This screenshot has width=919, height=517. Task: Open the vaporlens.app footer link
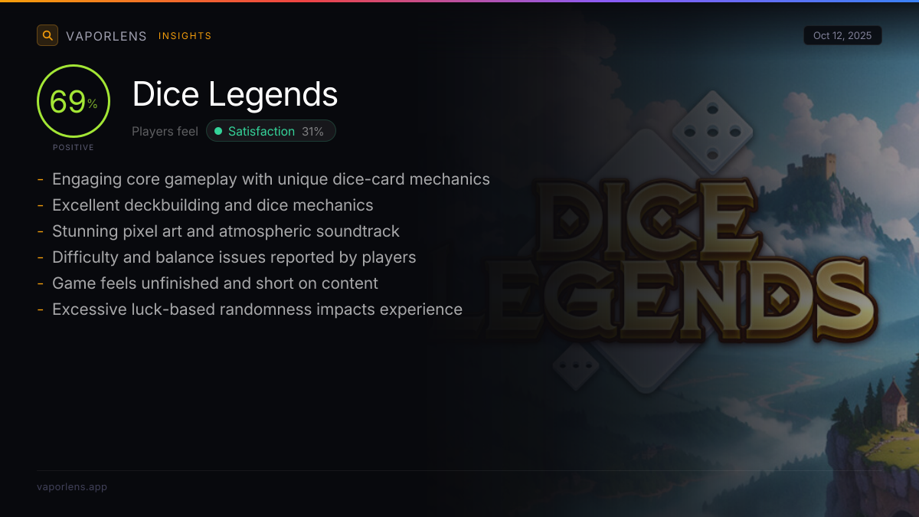72,486
